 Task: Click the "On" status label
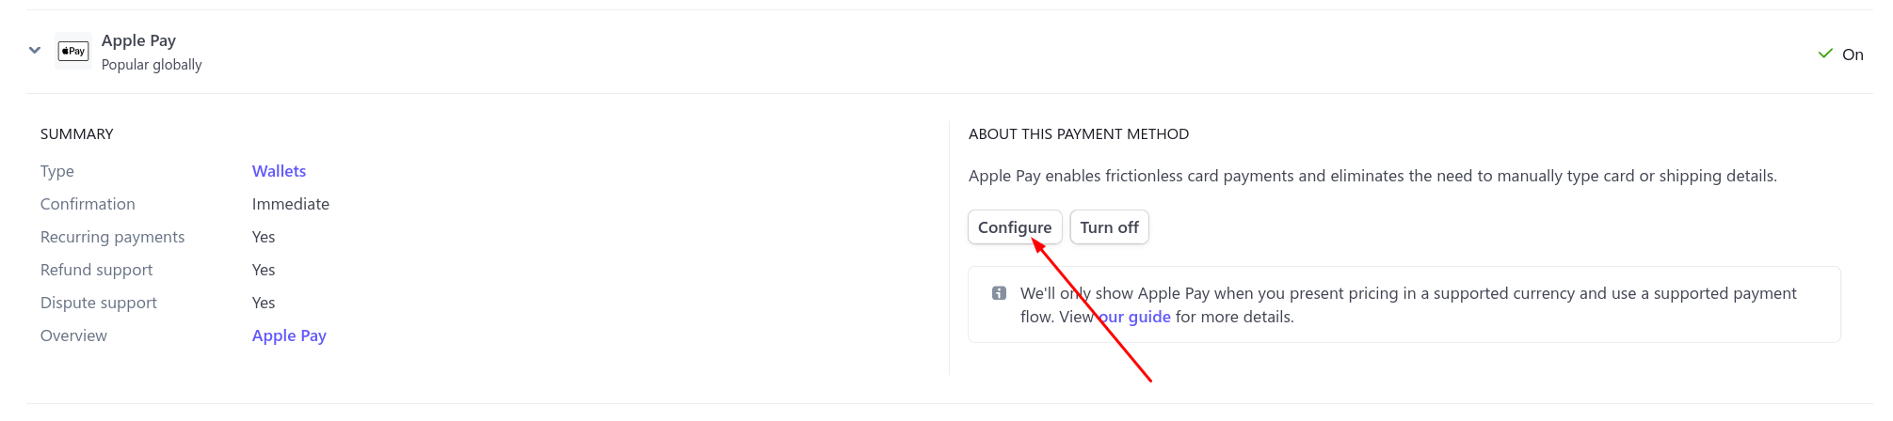tap(1852, 55)
